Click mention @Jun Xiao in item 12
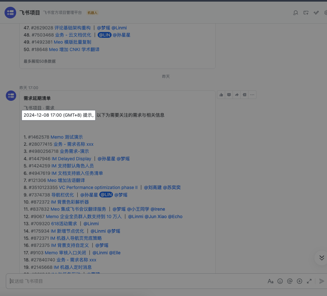The image size is (327, 296). point(156,217)
